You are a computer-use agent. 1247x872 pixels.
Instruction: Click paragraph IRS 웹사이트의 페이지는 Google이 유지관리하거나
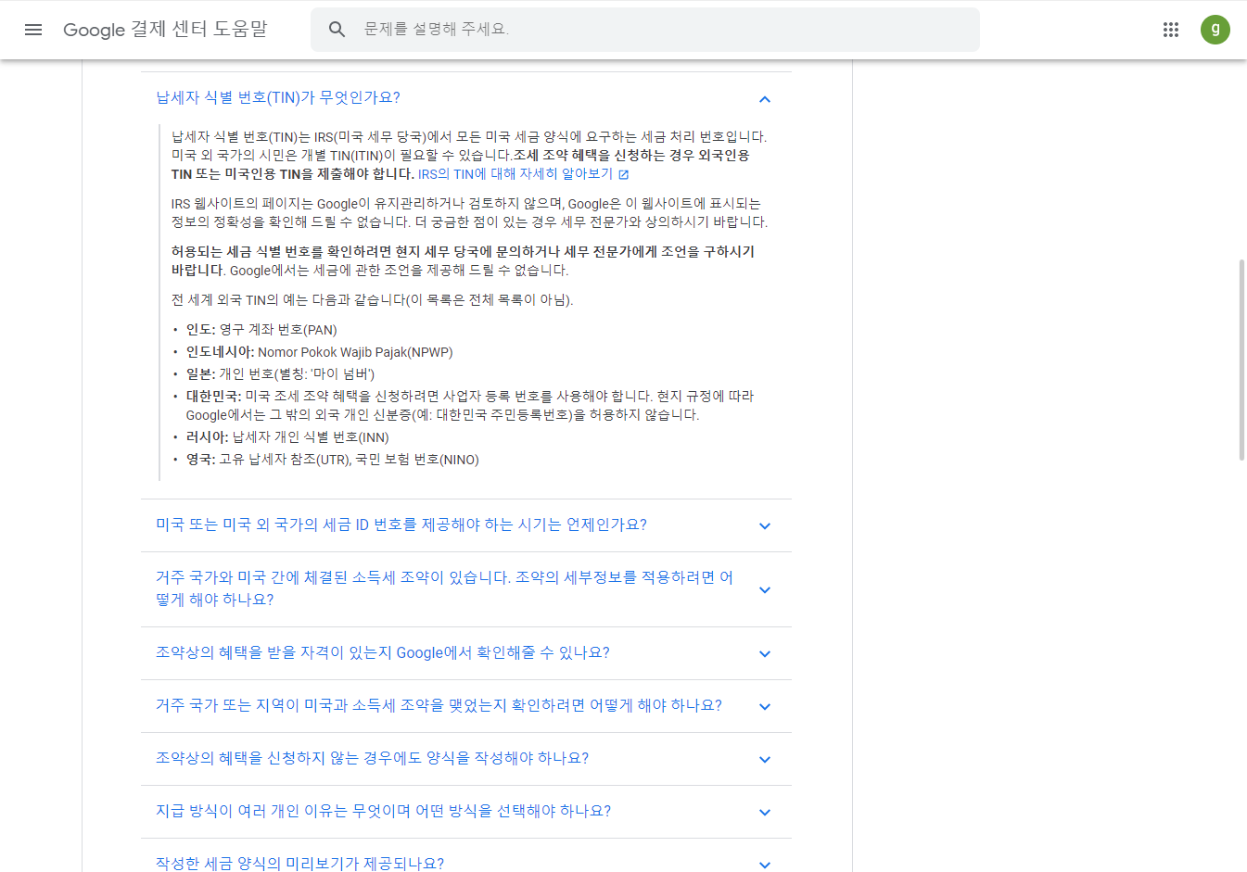(x=469, y=213)
